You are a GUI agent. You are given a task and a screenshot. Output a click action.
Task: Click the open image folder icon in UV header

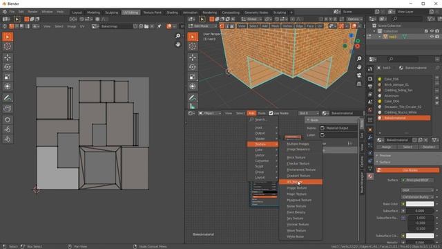(x=146, y=26)
